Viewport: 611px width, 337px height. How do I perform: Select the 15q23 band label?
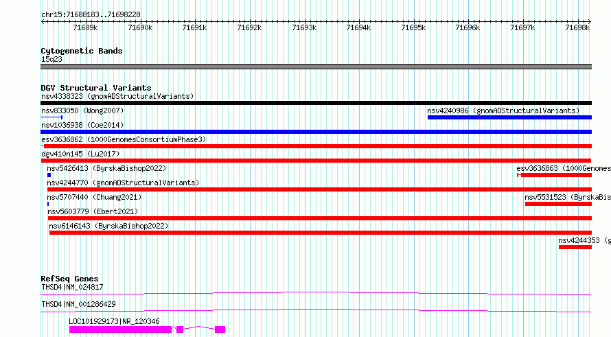(x=51, y=59)
